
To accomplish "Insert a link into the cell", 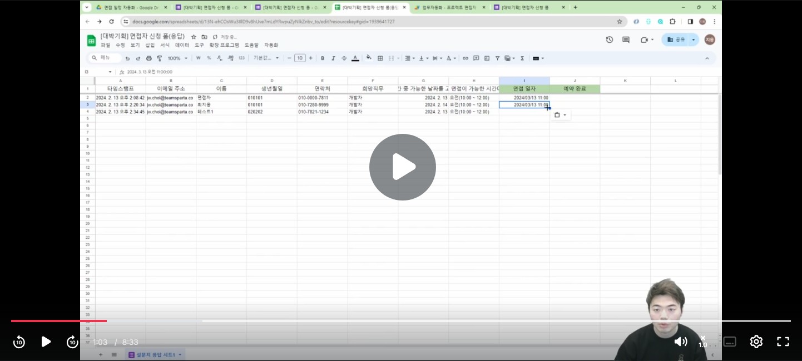I will point(466,58).
